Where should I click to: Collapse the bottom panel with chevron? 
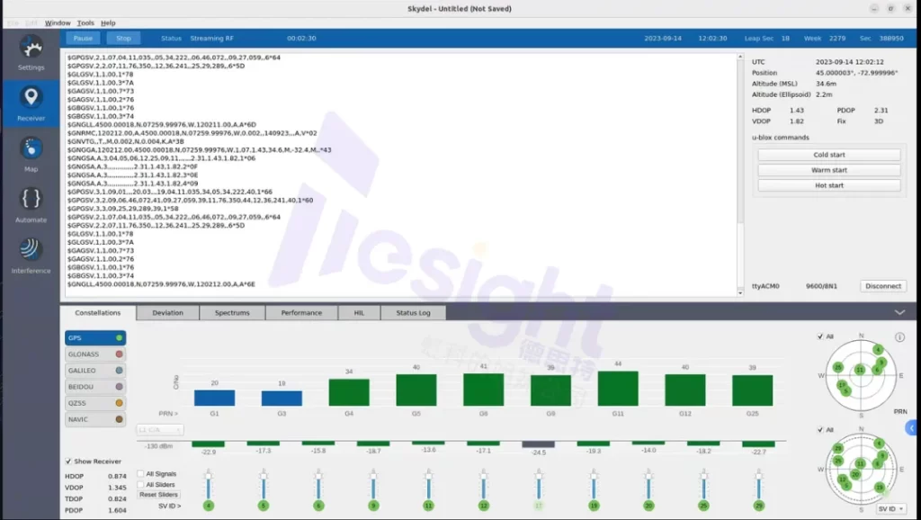tap(900, 312)
